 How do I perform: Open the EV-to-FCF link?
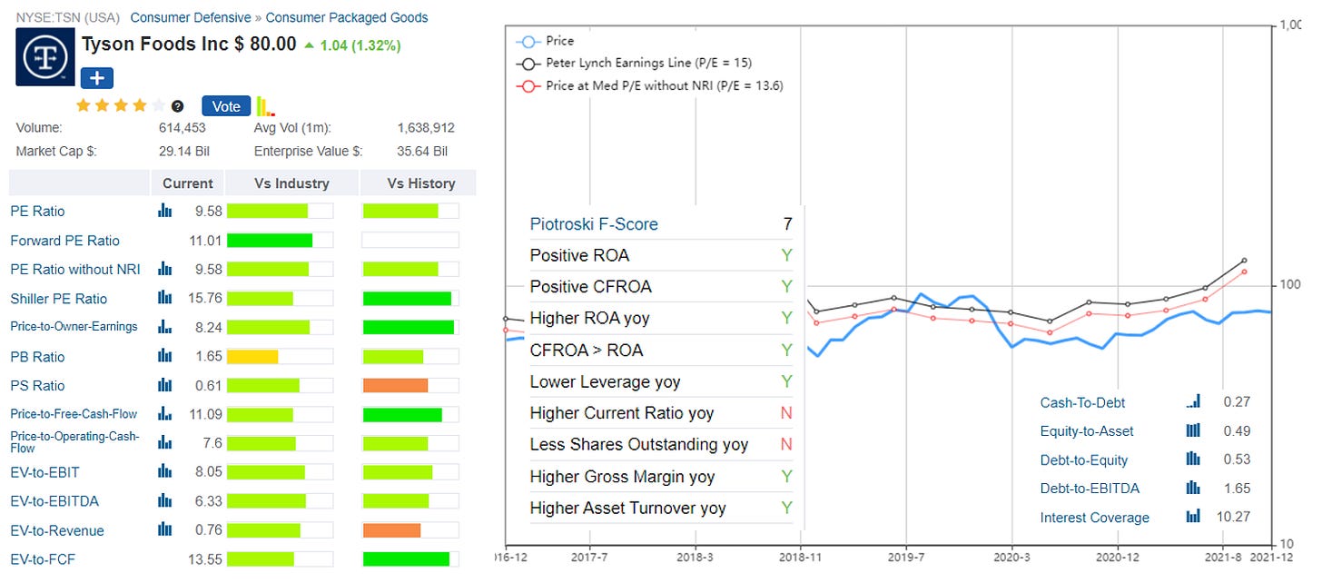coord(43,559)
